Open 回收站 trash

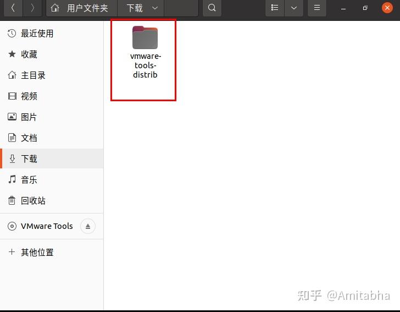(x=52, y=201)
